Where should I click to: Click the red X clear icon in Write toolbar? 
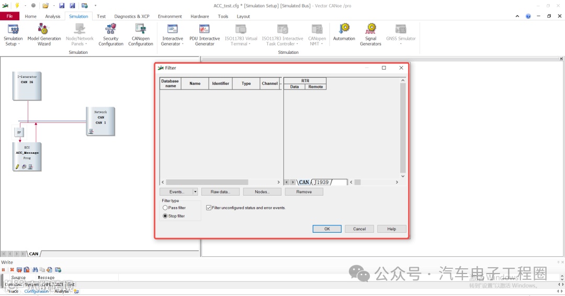(x=12, y=270)
